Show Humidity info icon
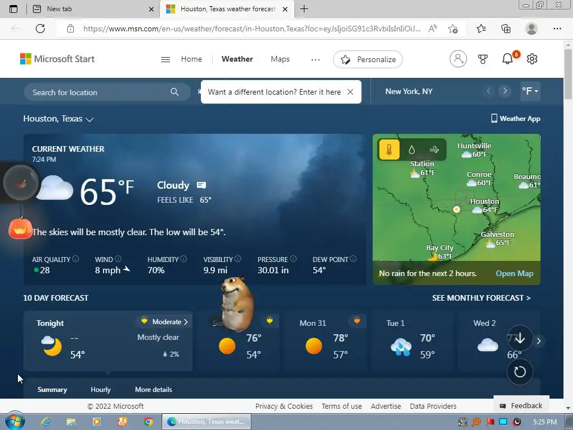Image resolution: width=573 pixels, height=430 pixels. pyautogui.click(x=184, y=259)
